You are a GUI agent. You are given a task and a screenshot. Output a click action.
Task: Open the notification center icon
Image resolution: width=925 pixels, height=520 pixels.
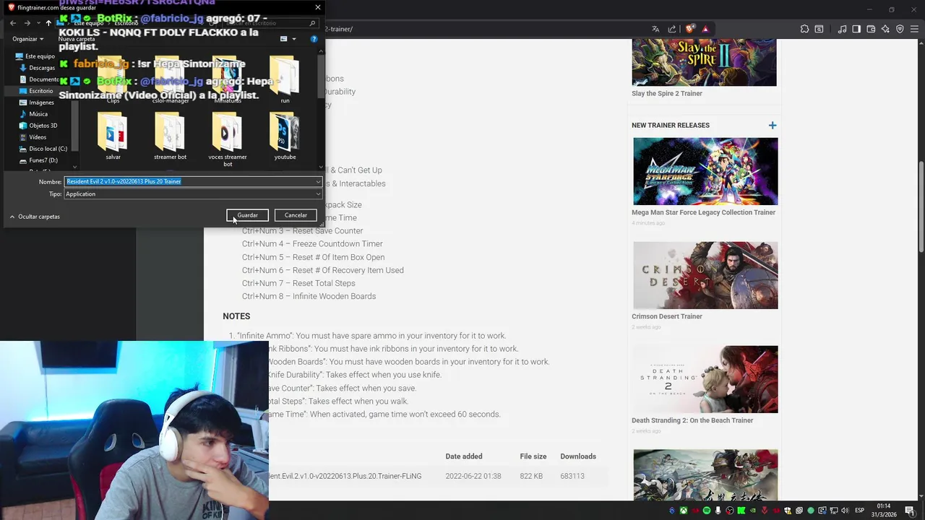[910, 511]
